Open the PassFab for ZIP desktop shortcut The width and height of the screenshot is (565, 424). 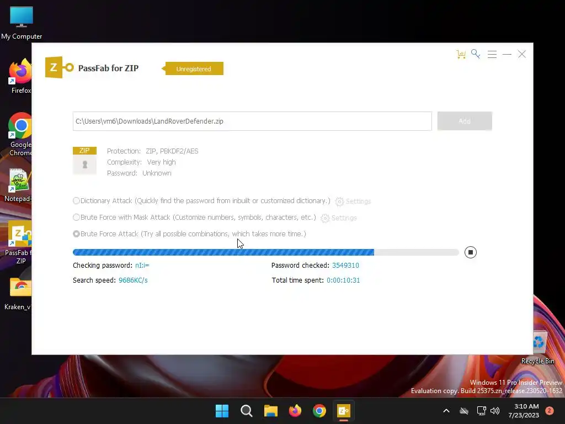click(18, 242)
